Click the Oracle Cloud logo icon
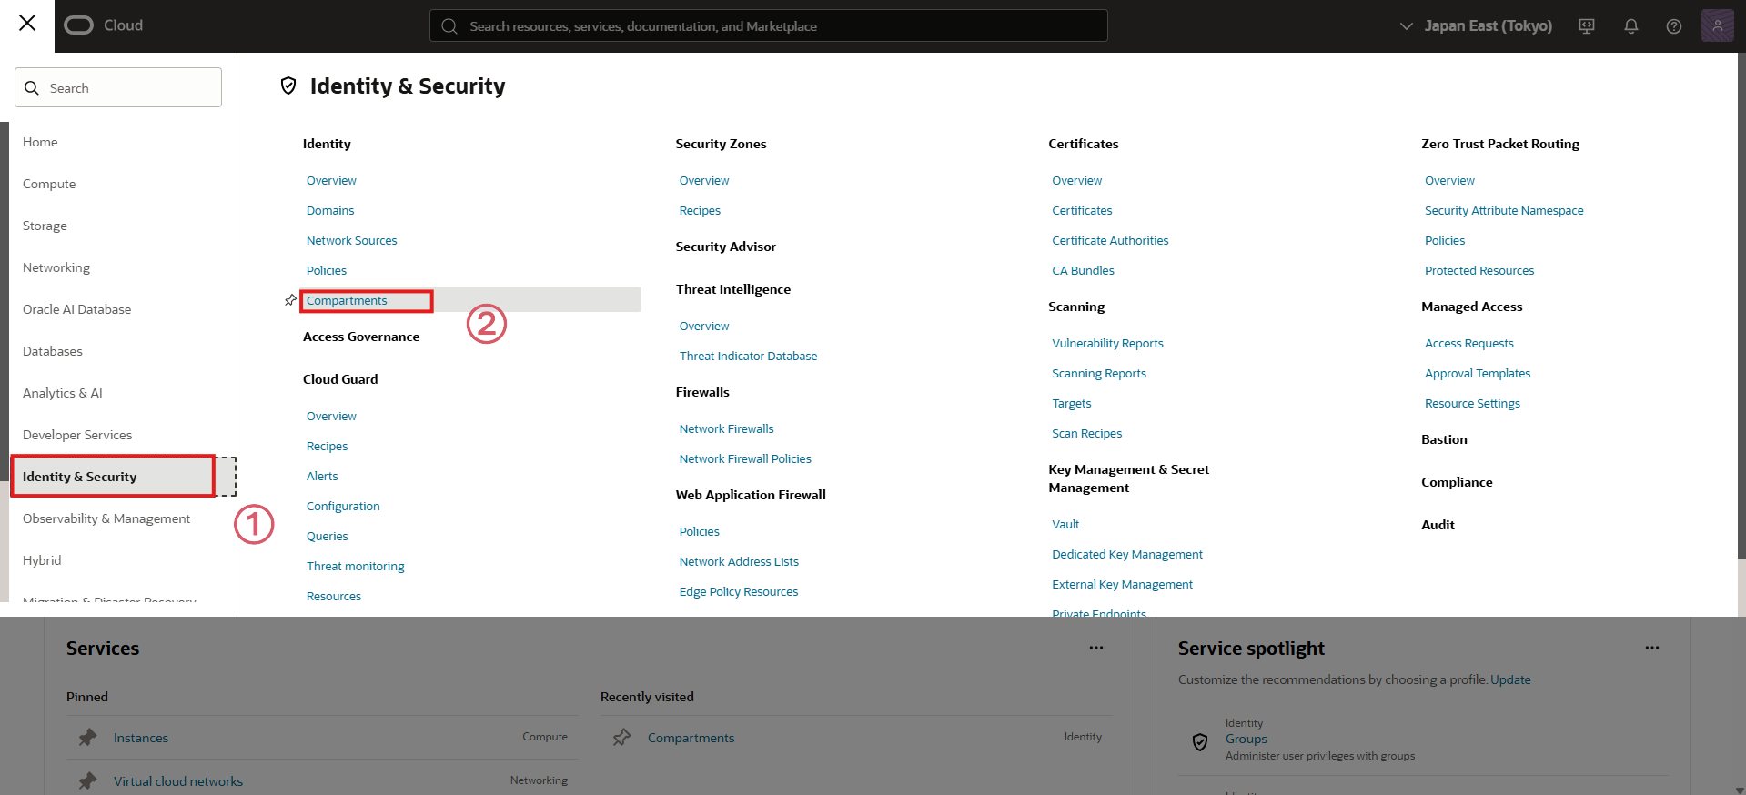The image size is (1746, 795). pos(79,25)
